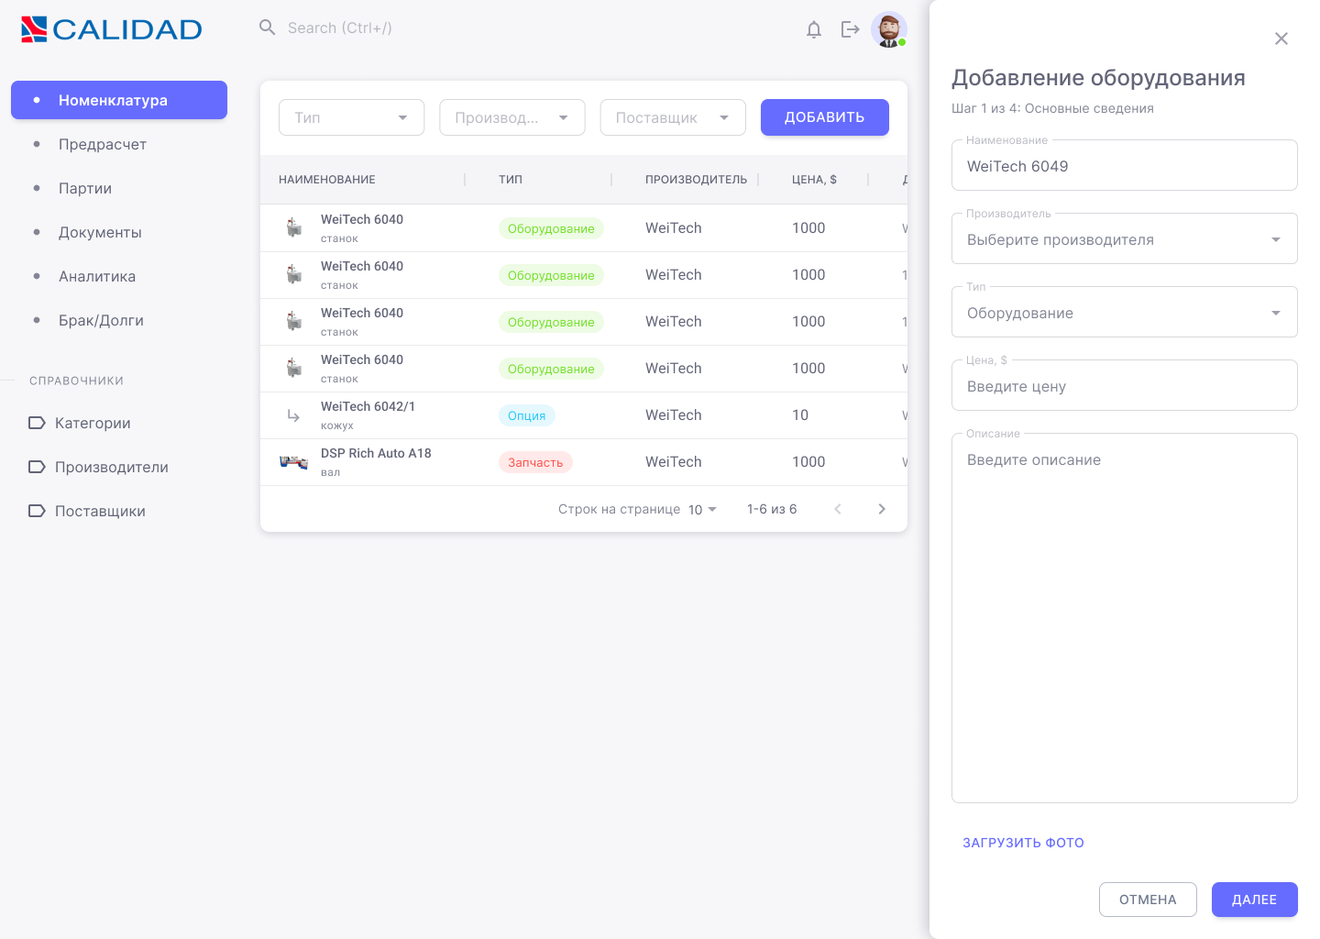
Task: Close the add equipment panel
Action: coord(1281,39)
